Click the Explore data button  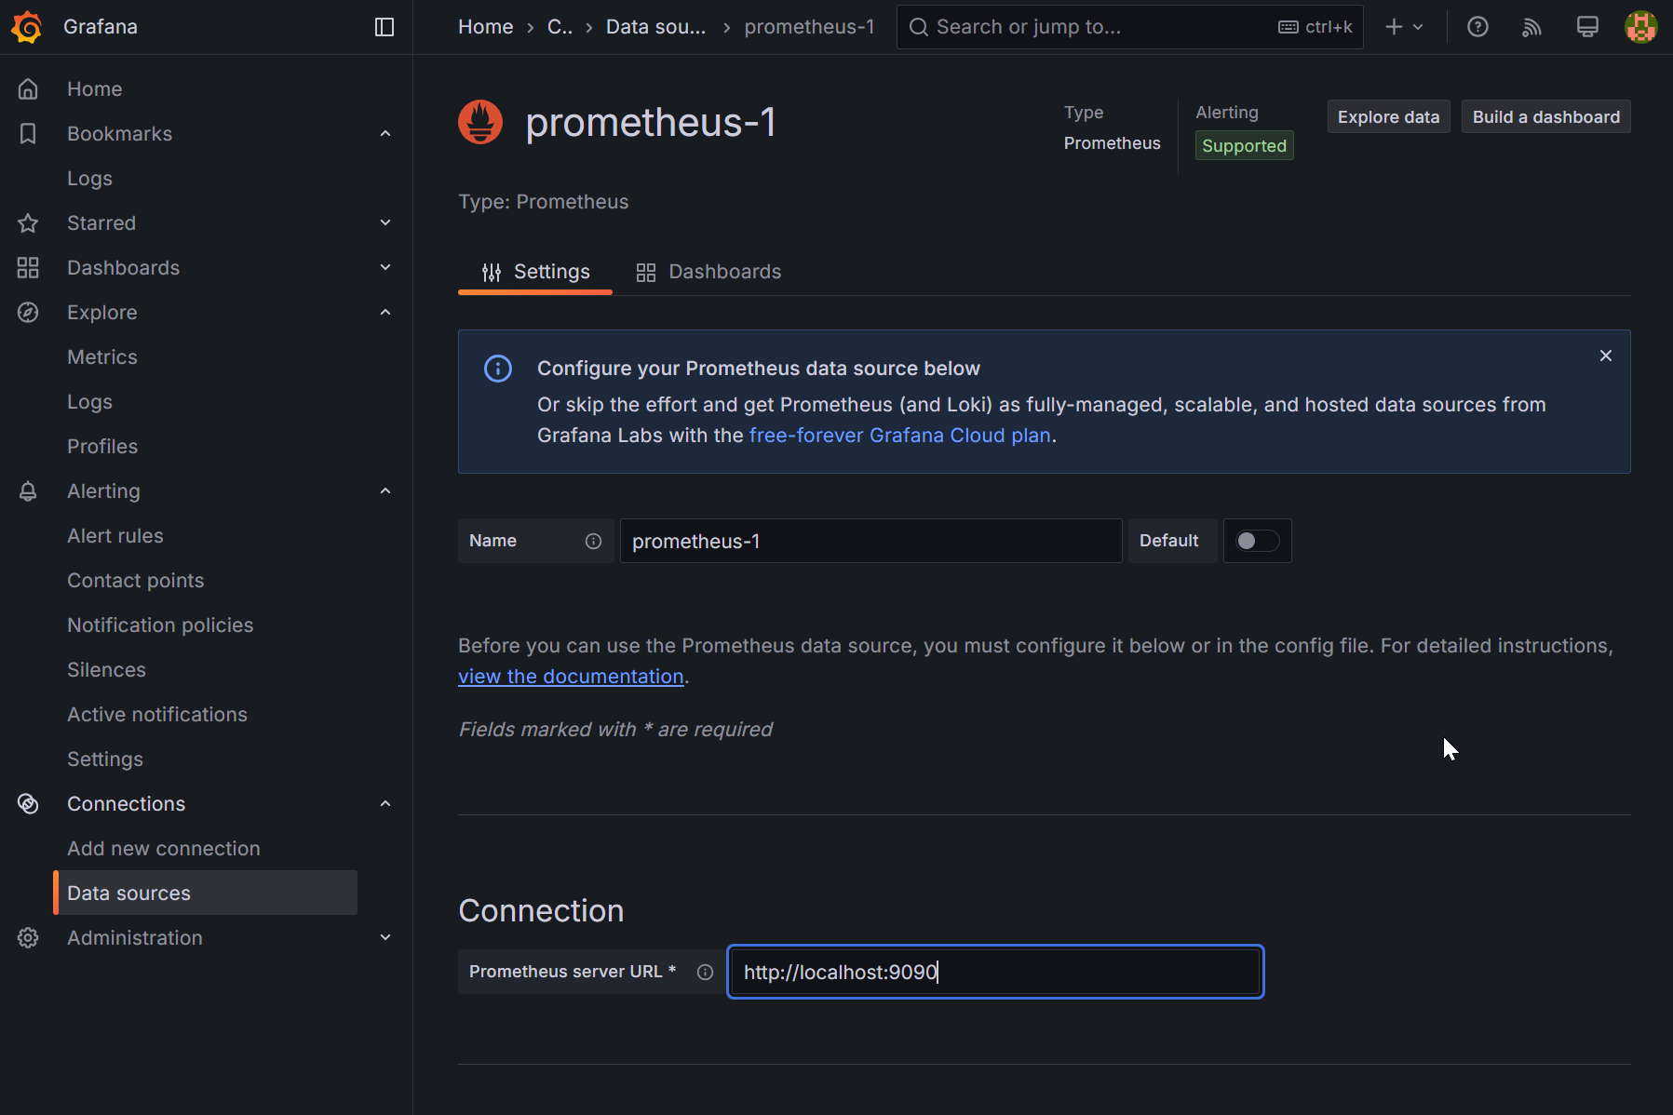[x=1388, y=116]
